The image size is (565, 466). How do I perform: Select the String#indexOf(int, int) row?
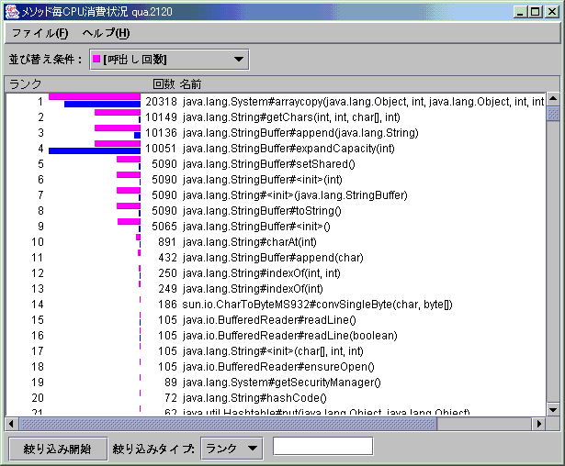point(276,272)
